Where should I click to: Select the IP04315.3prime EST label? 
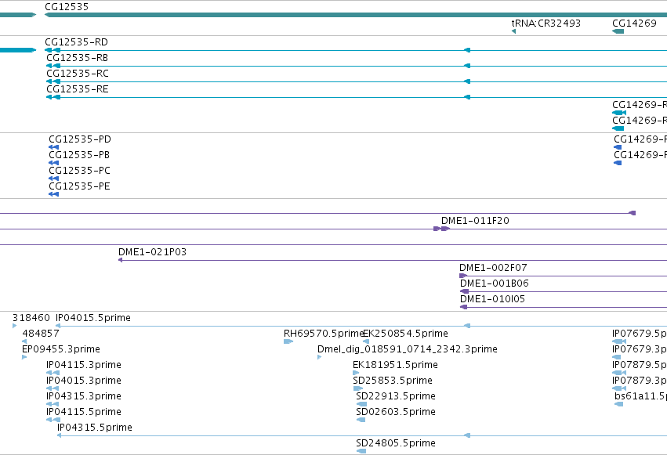84,397
